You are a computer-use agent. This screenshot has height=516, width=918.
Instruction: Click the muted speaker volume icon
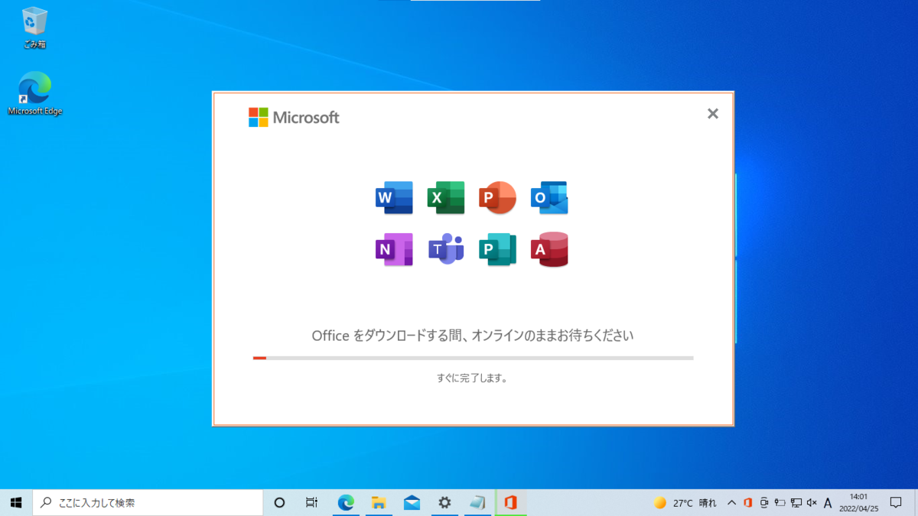(x=812, y=502)
